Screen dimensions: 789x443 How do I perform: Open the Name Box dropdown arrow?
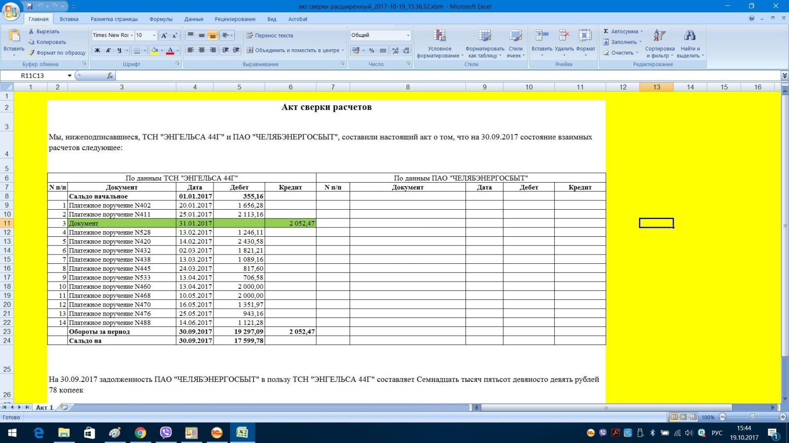[70, 76]
